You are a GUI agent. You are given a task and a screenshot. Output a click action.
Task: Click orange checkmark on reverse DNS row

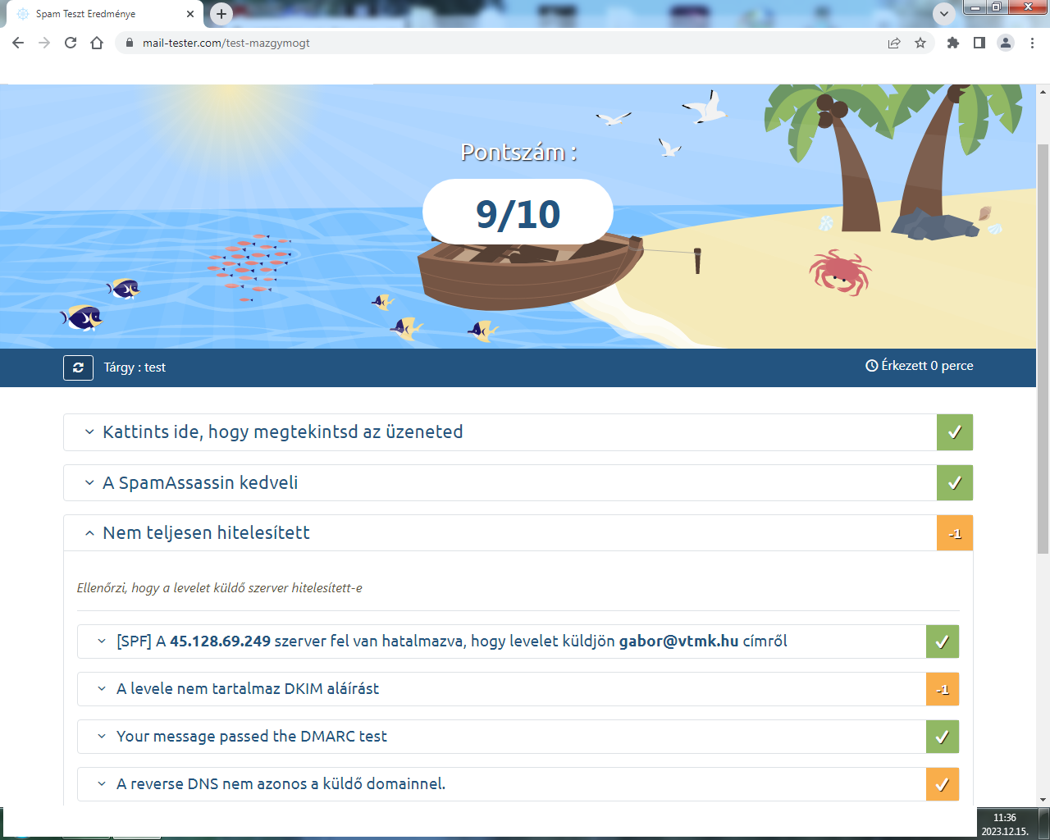click(x=943, y=784)
